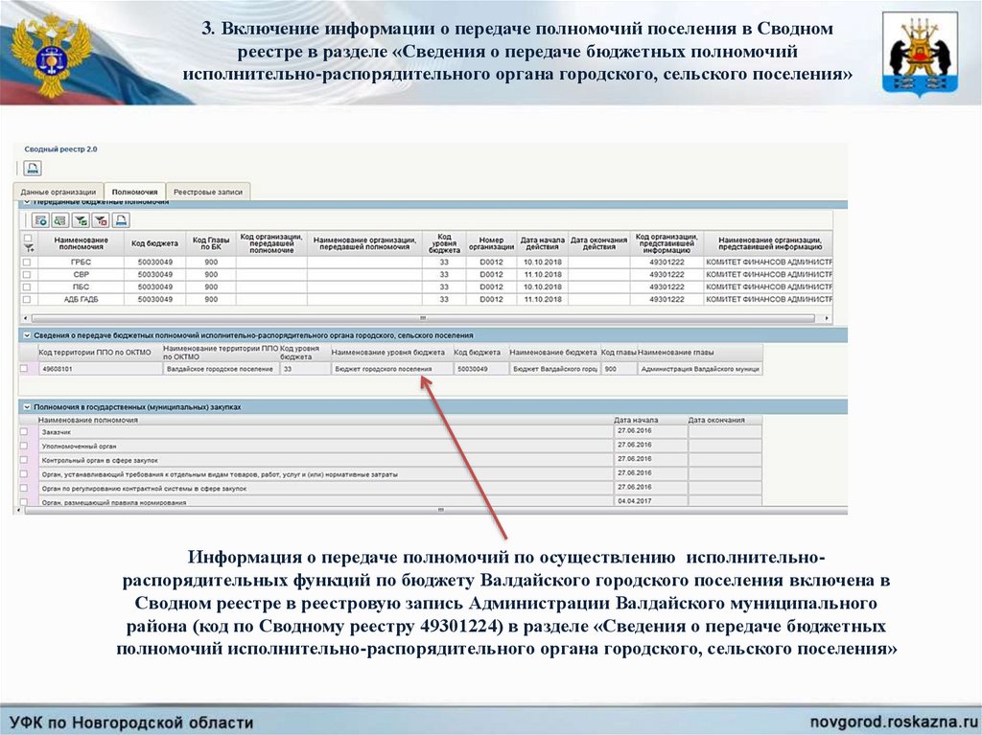Click the print icon below Сводный реестр 2.0
982x735 pixels.
click(32, 169)
